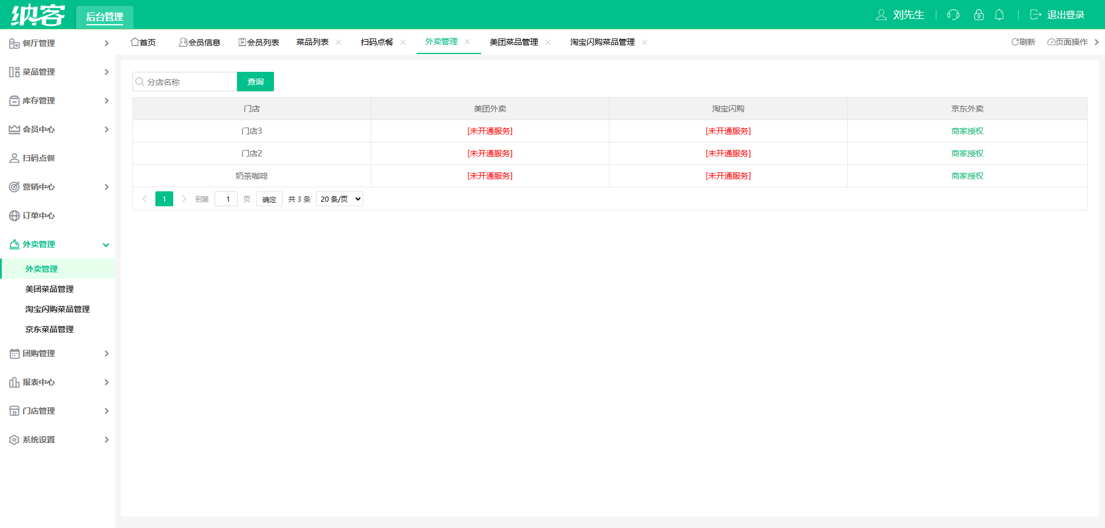Go to previous page arrow in pagination
This screenshot has width=1105, height=528.
pyautogui.click(x=144, y=199)
